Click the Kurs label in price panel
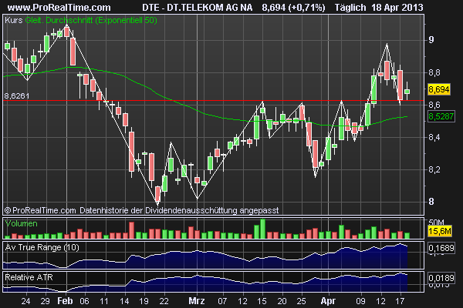Viewport: 463px width, 308px height. [14, 20]
